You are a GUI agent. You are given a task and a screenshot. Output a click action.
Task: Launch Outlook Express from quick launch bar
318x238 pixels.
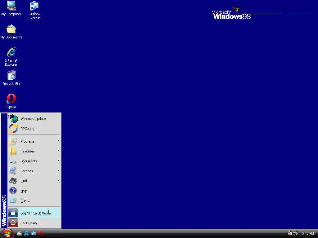click(34, 233)
